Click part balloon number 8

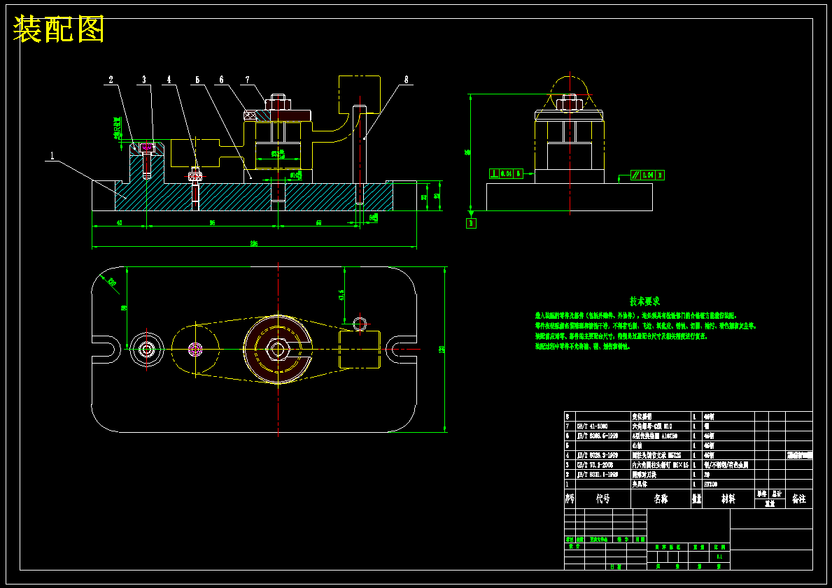point(407,80)
